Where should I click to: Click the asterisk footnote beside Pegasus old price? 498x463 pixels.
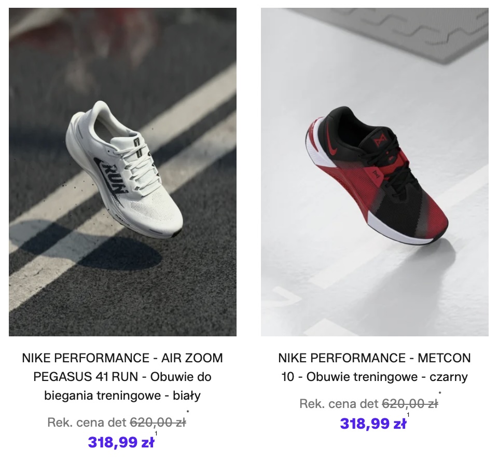(x=188, y=413)
